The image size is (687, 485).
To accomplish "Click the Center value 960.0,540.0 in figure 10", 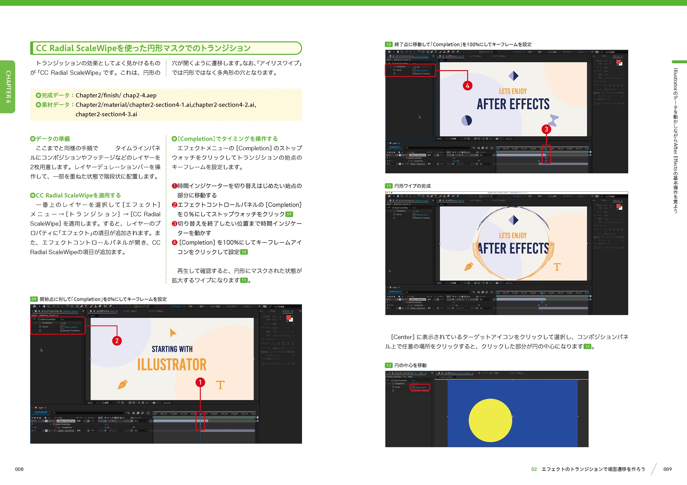I will pyautogui.click(x=422, y=71).
